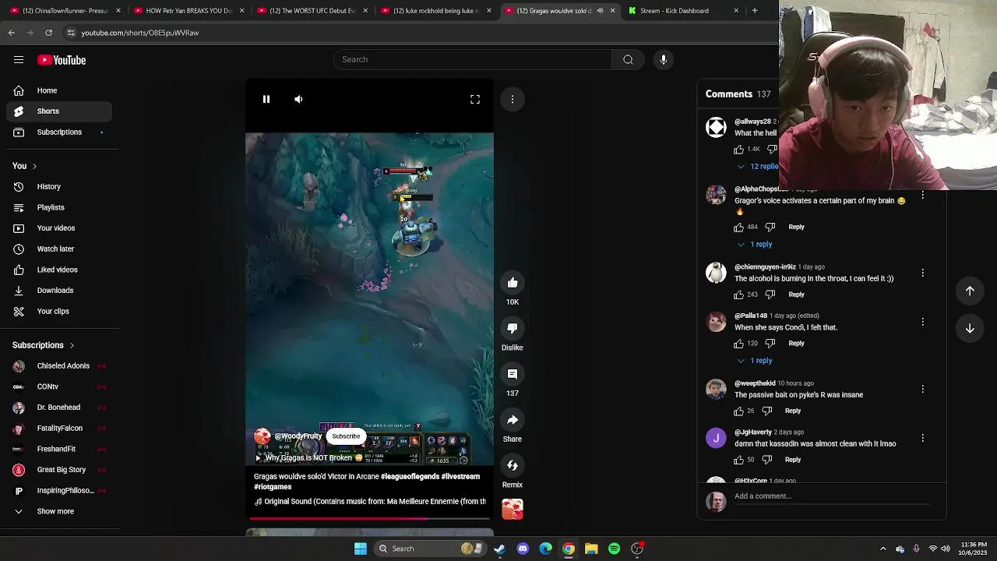The height and width of the screenshot is (561, 997).
Task: Focus the YouTube search box
Action: (x=473, y=59)
